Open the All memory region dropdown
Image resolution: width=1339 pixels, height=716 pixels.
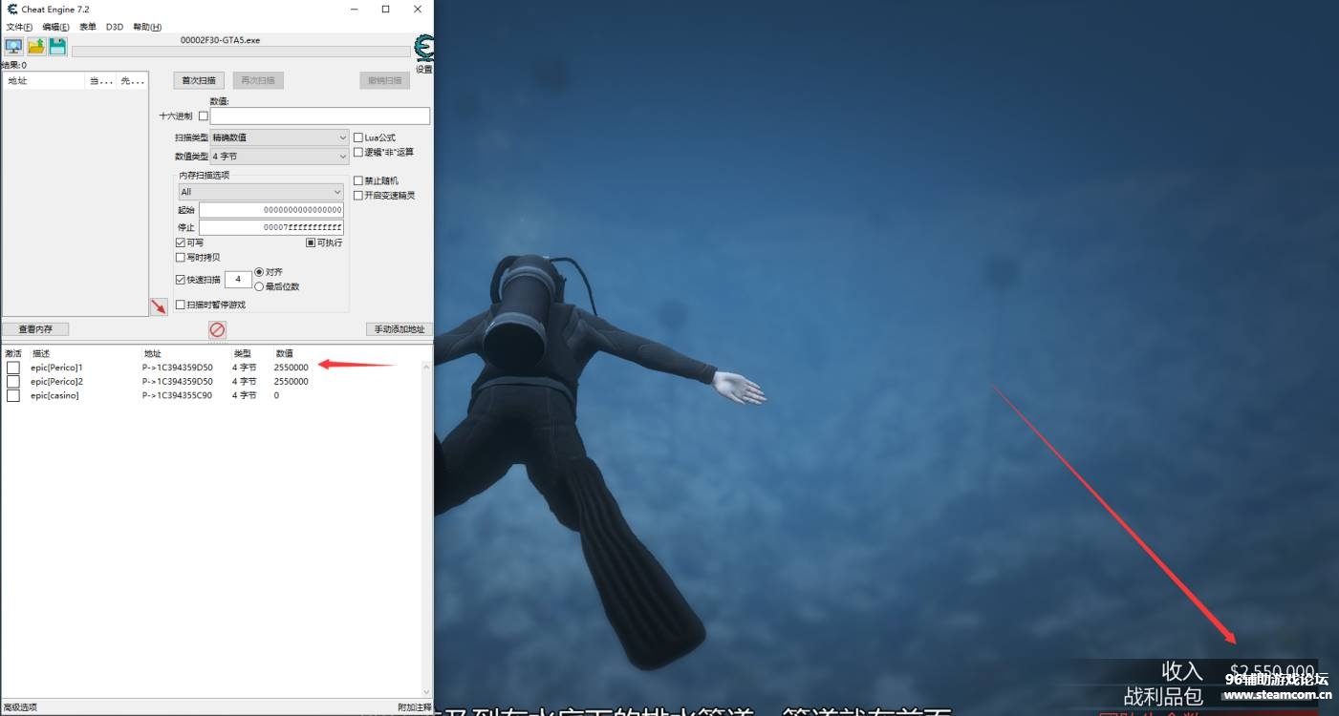[261, 192]
